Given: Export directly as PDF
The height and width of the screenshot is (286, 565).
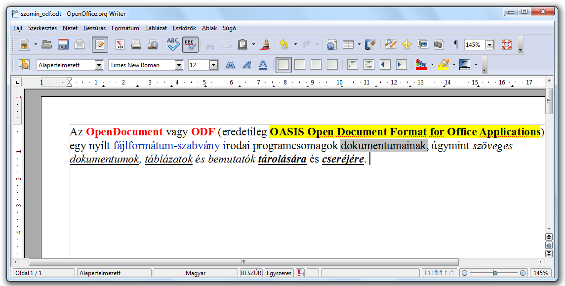Looking at the screenshot, I should (x=120, y=44).
